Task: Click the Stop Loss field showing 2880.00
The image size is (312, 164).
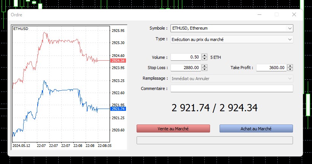Action: coord(185,68)
